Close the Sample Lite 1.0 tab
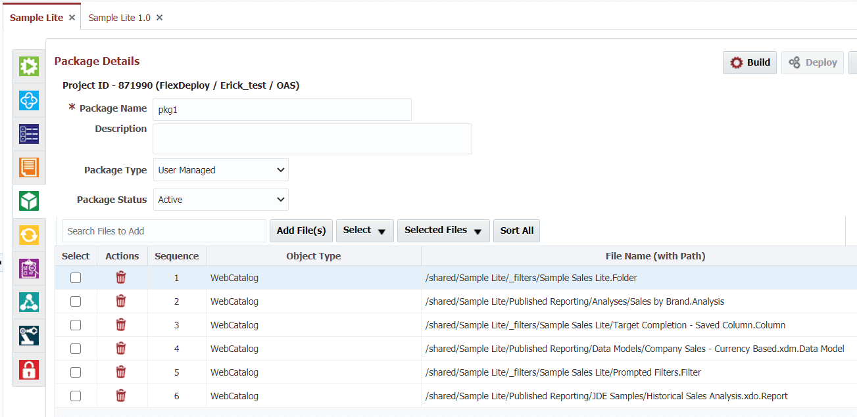The image size is (857, 417). tap(159, 18)
